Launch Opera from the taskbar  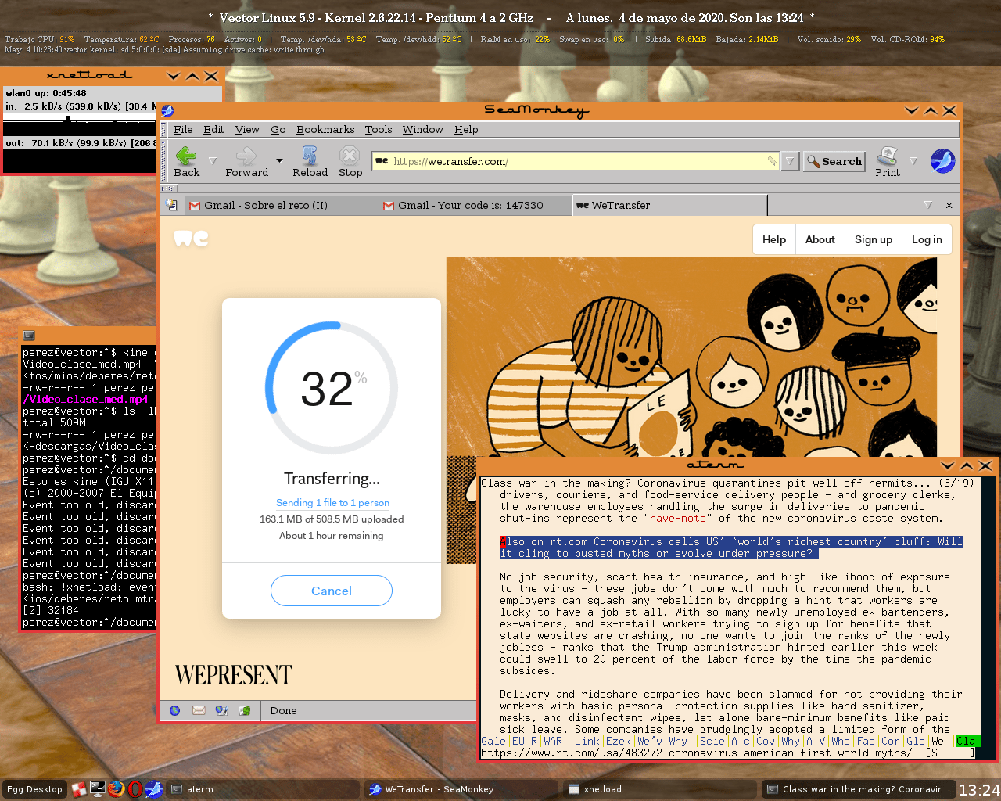(135, 788)
